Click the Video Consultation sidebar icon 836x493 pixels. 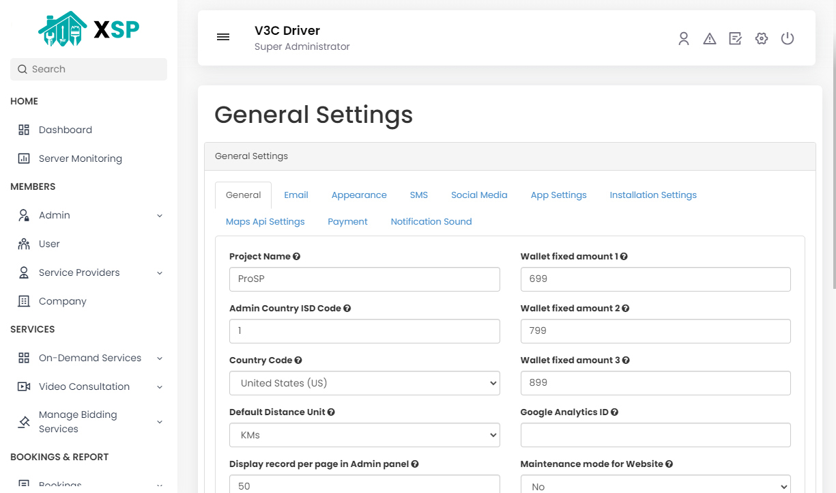click(x=23, y=386)
